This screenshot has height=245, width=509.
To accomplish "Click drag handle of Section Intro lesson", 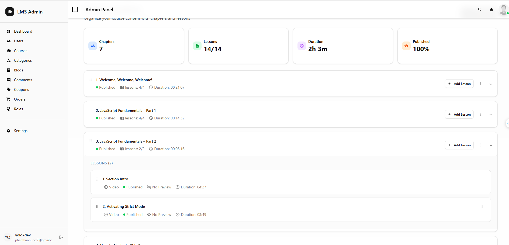I will tap(97, 179).
